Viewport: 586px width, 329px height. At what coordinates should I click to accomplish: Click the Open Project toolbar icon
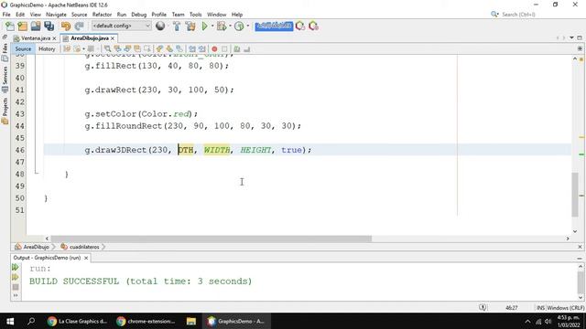tap(36, 27)
